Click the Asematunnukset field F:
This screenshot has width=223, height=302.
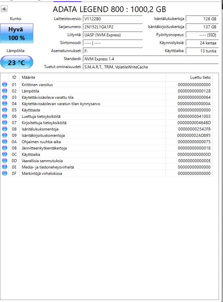113,51
